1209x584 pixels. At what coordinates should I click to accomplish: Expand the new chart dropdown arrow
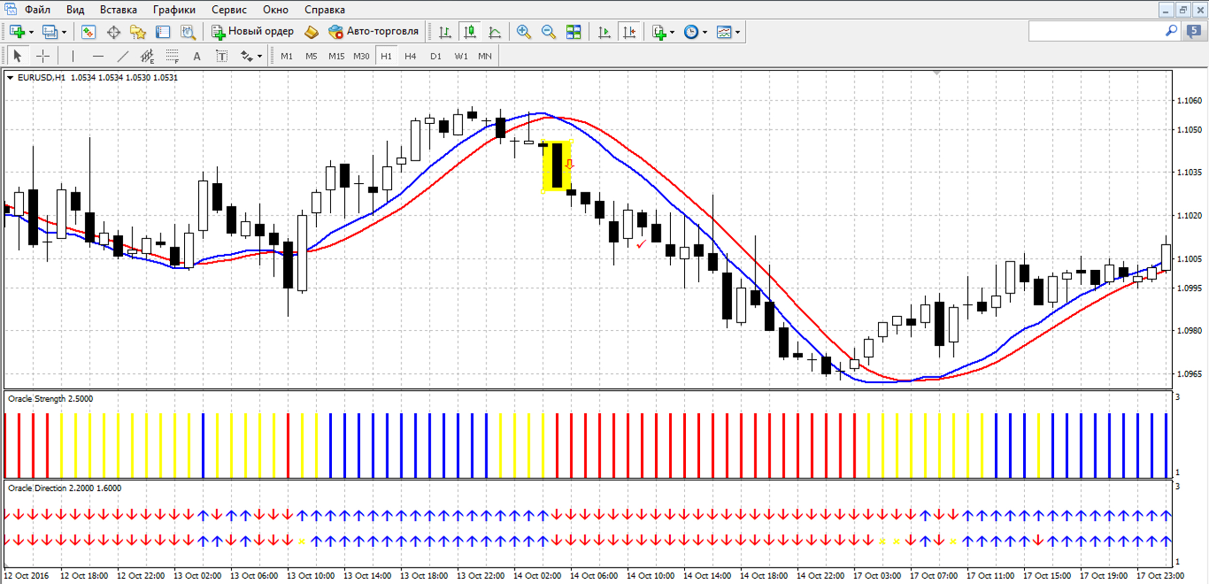click(x=31, y=32)
